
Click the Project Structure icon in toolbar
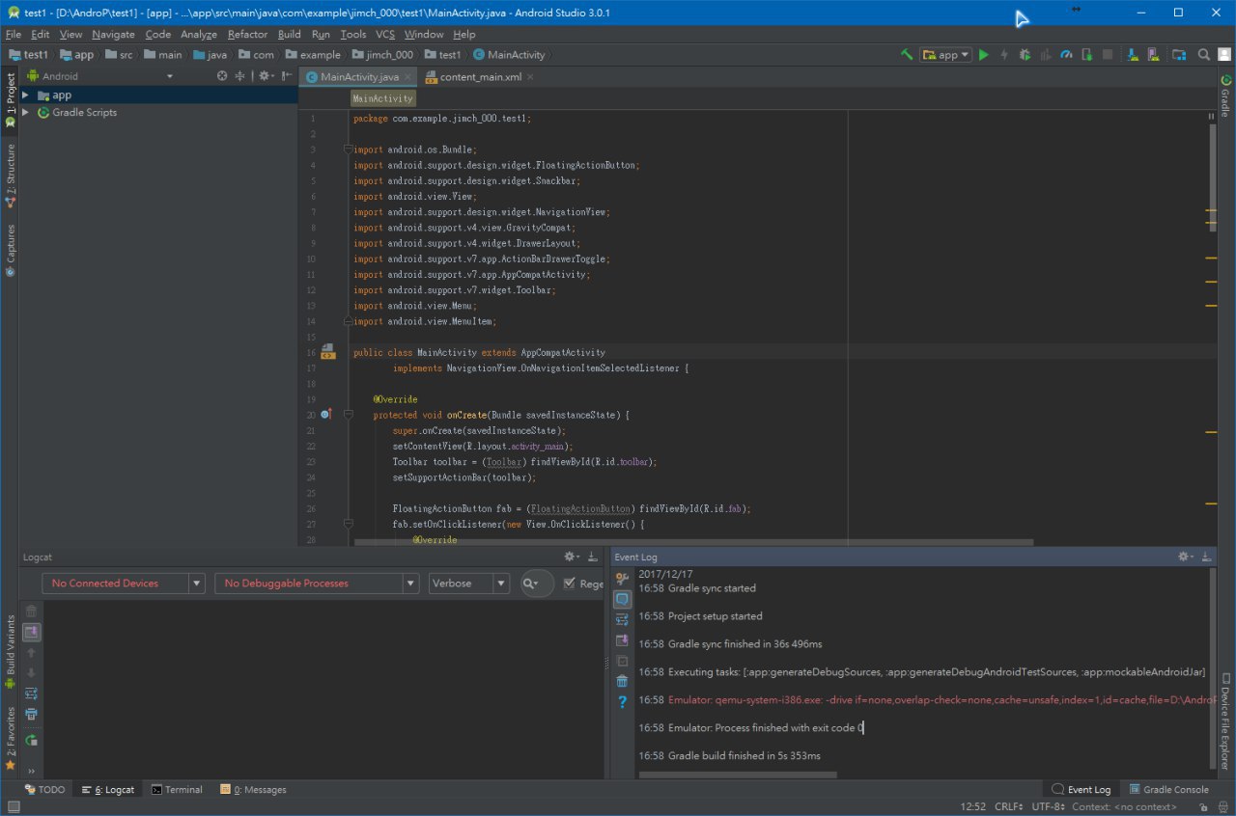click(1179, 55)
